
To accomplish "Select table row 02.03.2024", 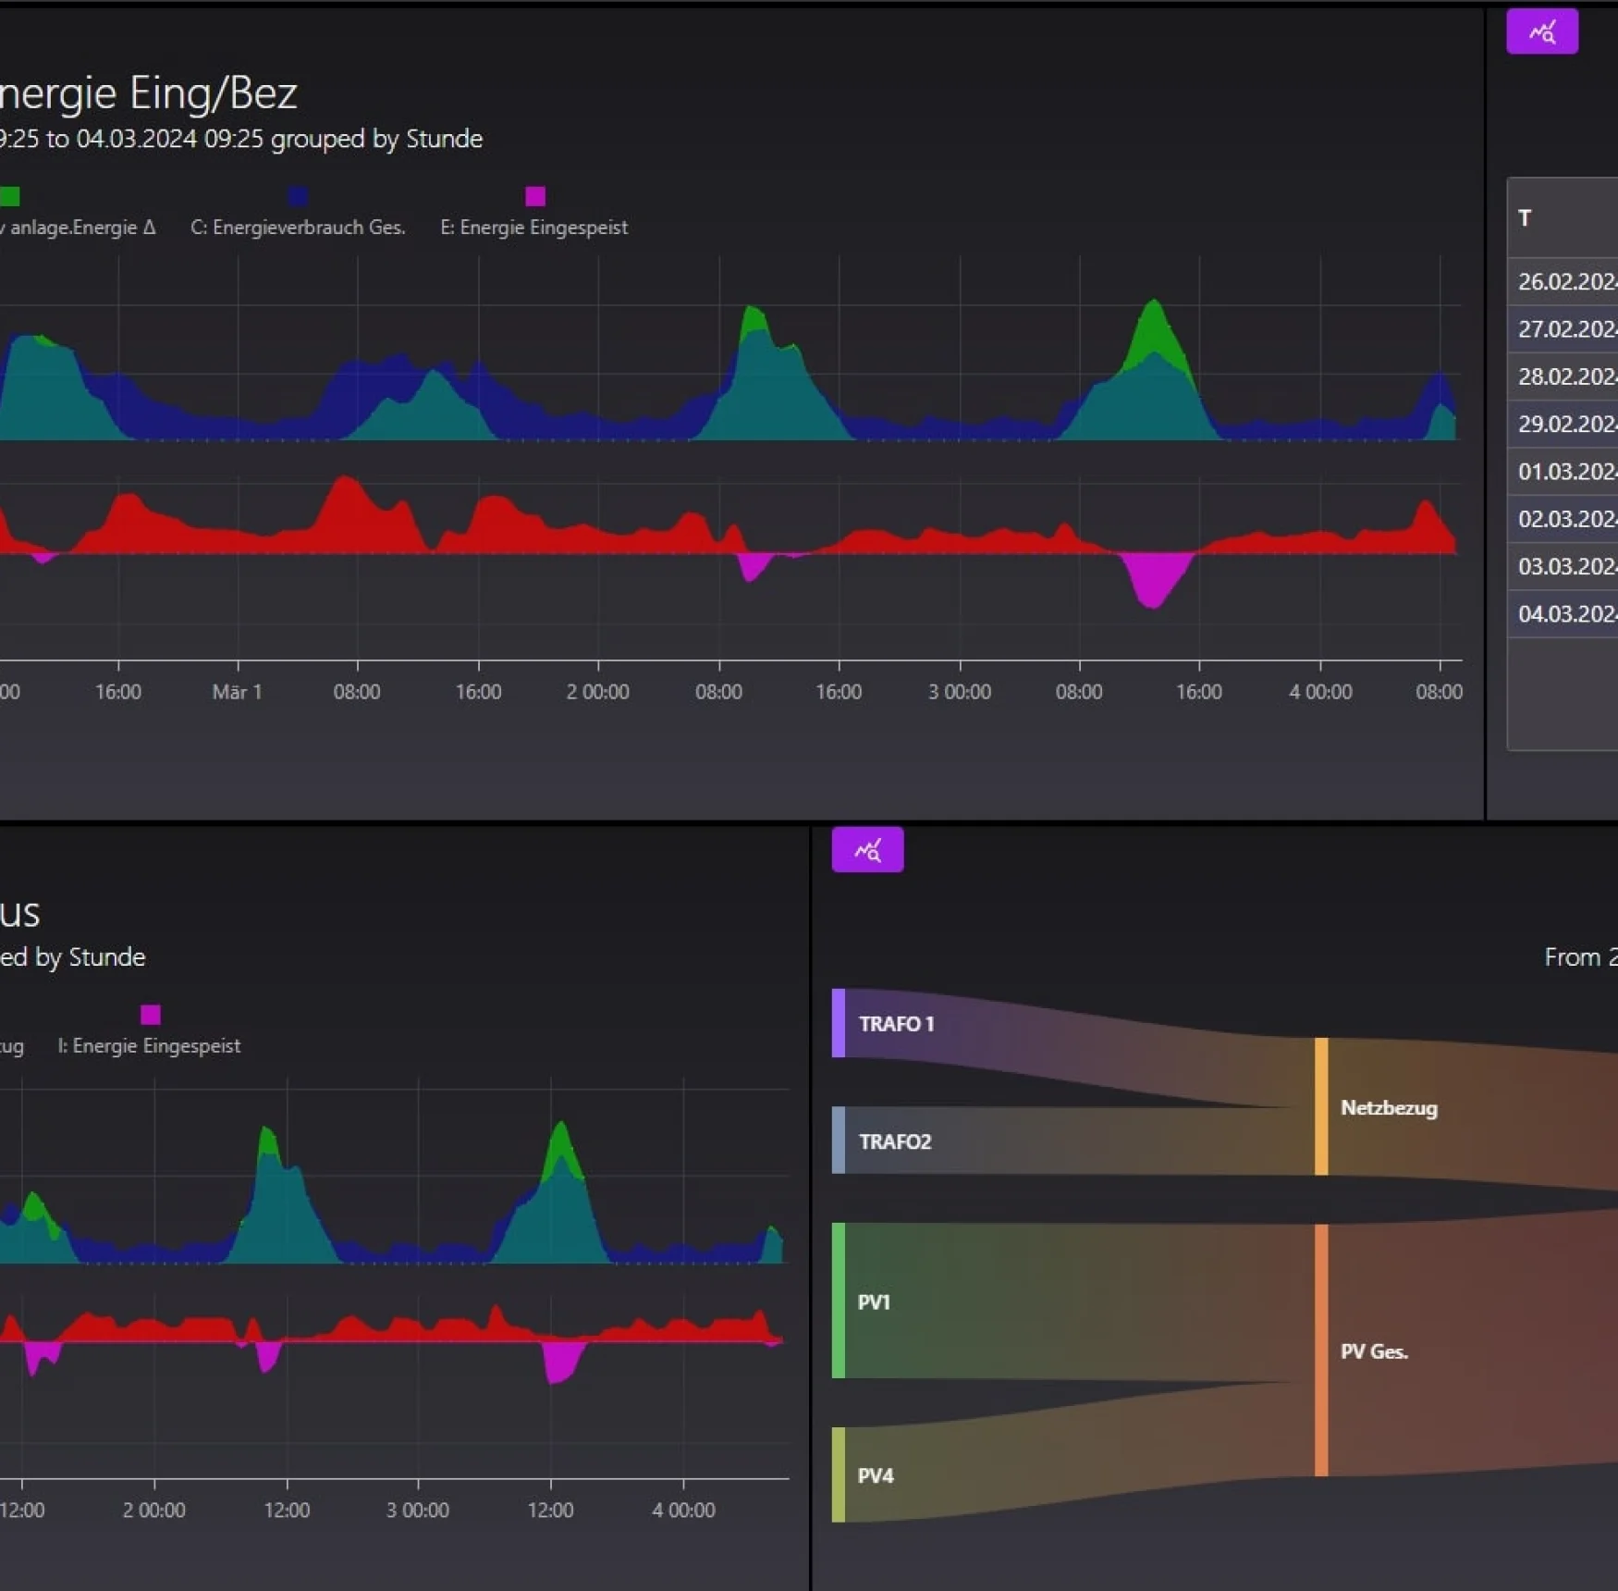I will click(x=1563, y=519).
